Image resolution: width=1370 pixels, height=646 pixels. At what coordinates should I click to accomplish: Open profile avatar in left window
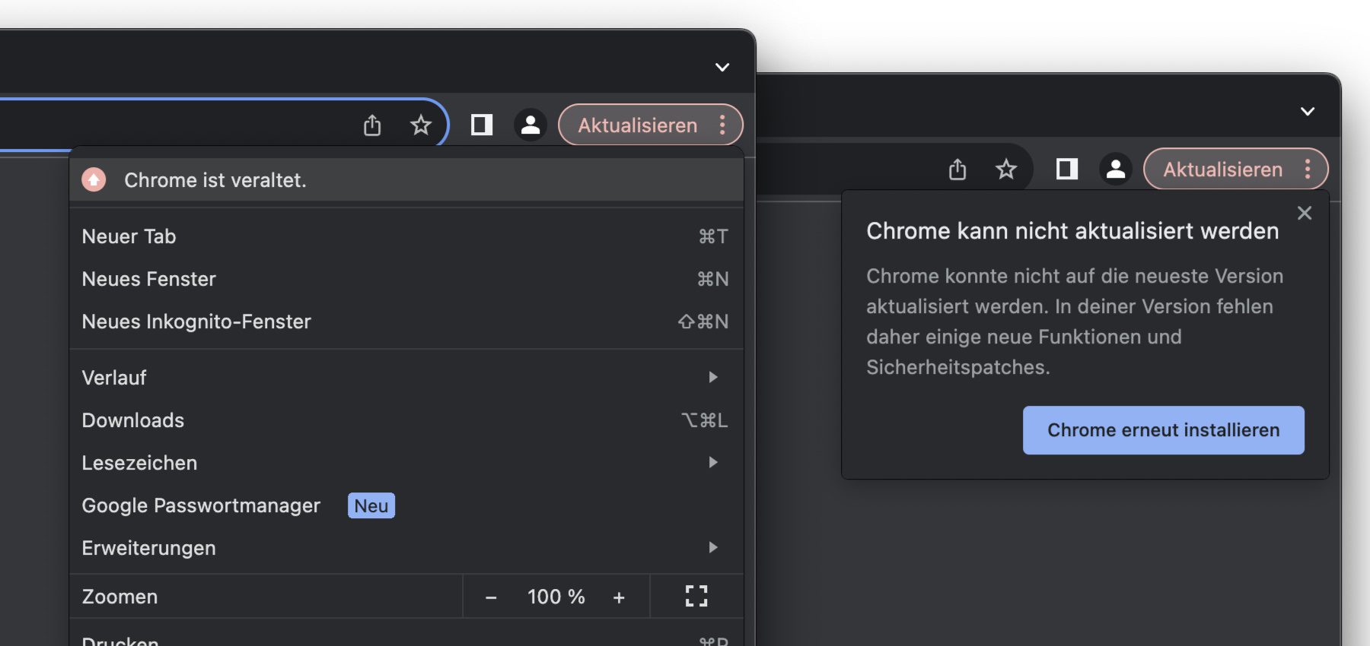click(x=530, y=125)
